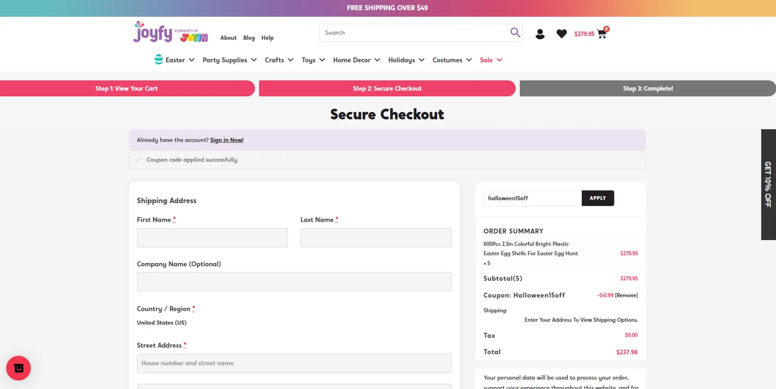The height and width of the screenshot is (389, 776).
Task: Click the Coupon code applied successfully message
Action: tap(192, 160)
